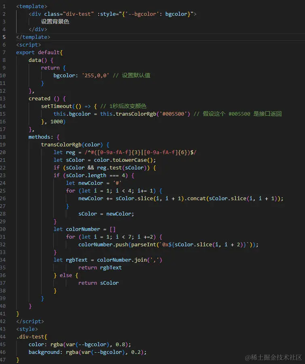This screenshot has height=364, width=305.
Task: Click line number 3 in the gutter
Action: [4, 21]
